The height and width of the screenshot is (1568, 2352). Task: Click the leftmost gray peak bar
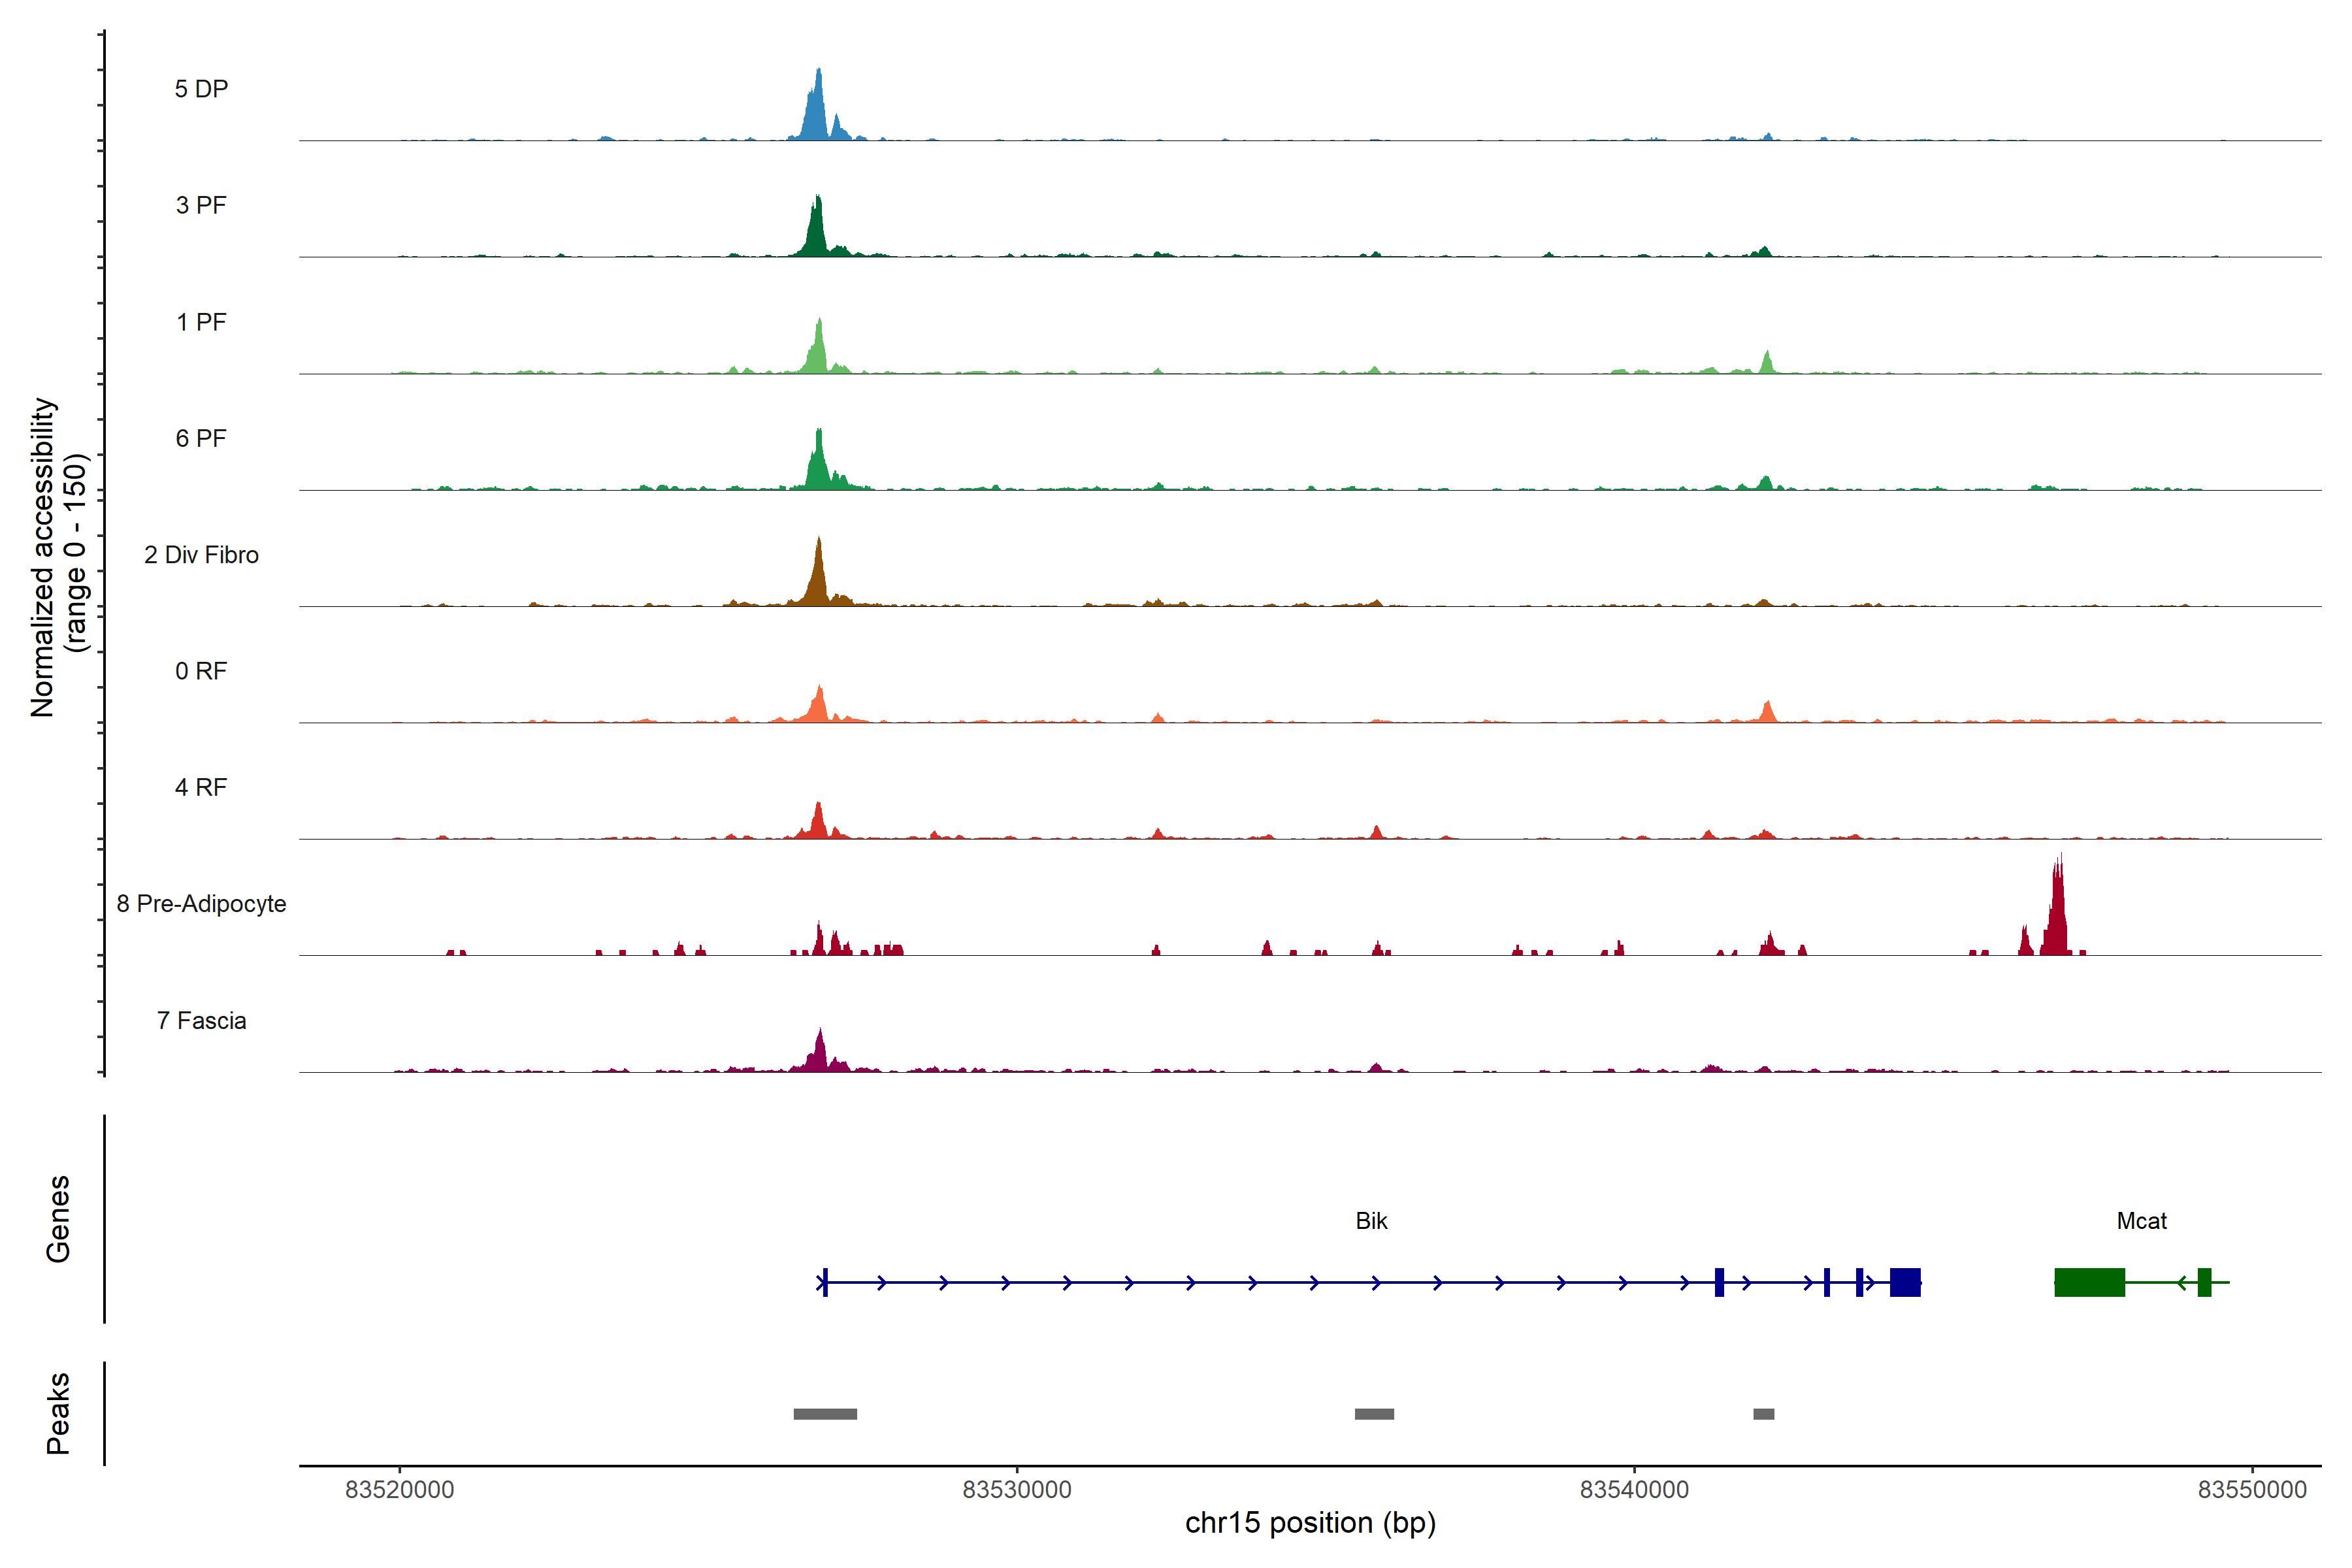[825, 1414]
